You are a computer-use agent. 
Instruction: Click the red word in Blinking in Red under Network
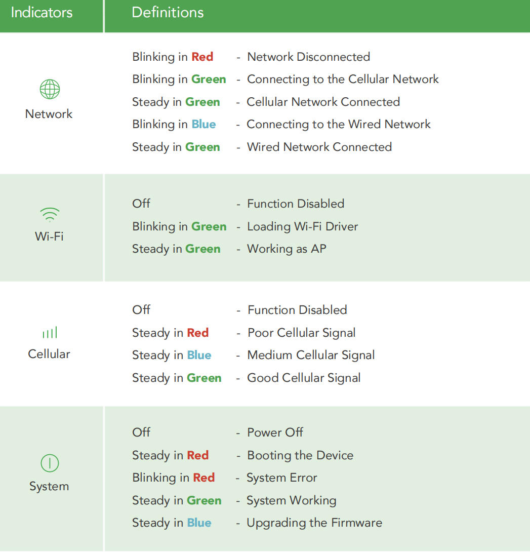click(202, 57)
